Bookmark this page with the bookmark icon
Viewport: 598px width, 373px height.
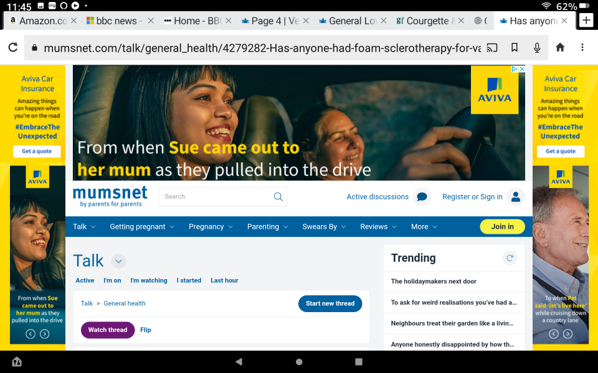(x=515, y=47)
